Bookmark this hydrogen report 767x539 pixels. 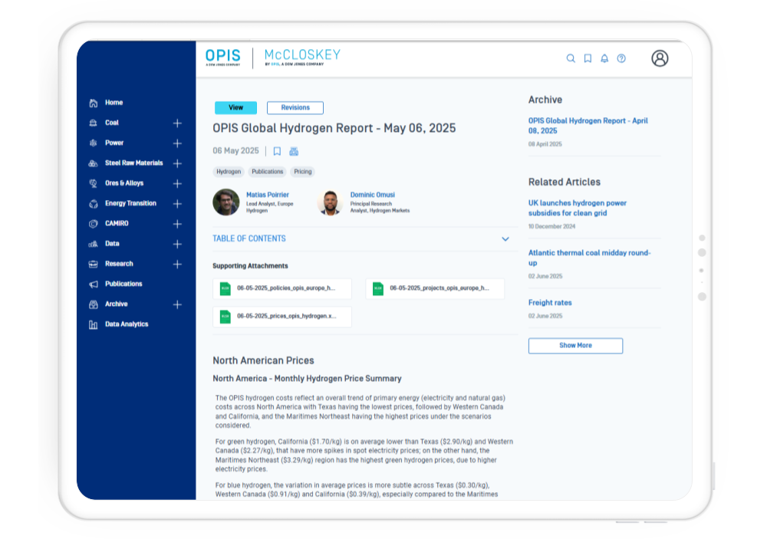point(277,151)
